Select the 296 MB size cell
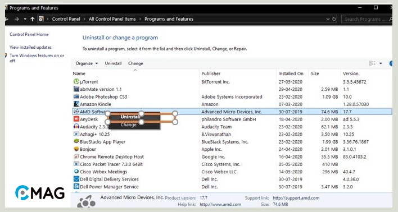The image size is (398, 212). [330, 172]
